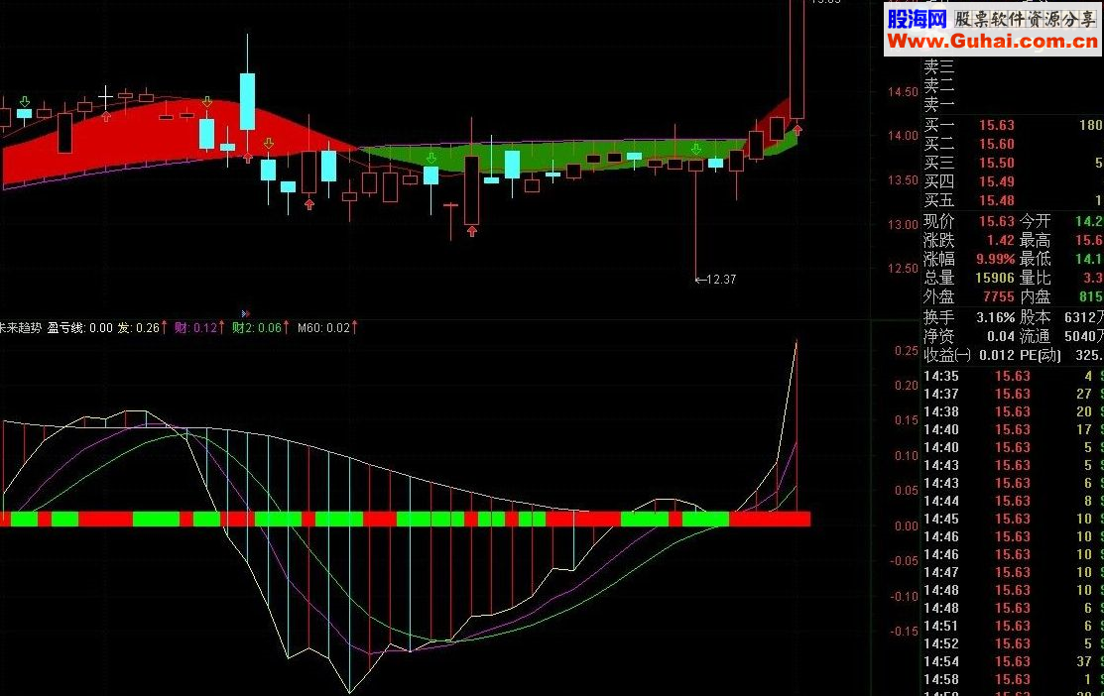The image size is (1104, 696).
Task: Click the 未来趋势 indicator name
Action: (x=21, y=328)
